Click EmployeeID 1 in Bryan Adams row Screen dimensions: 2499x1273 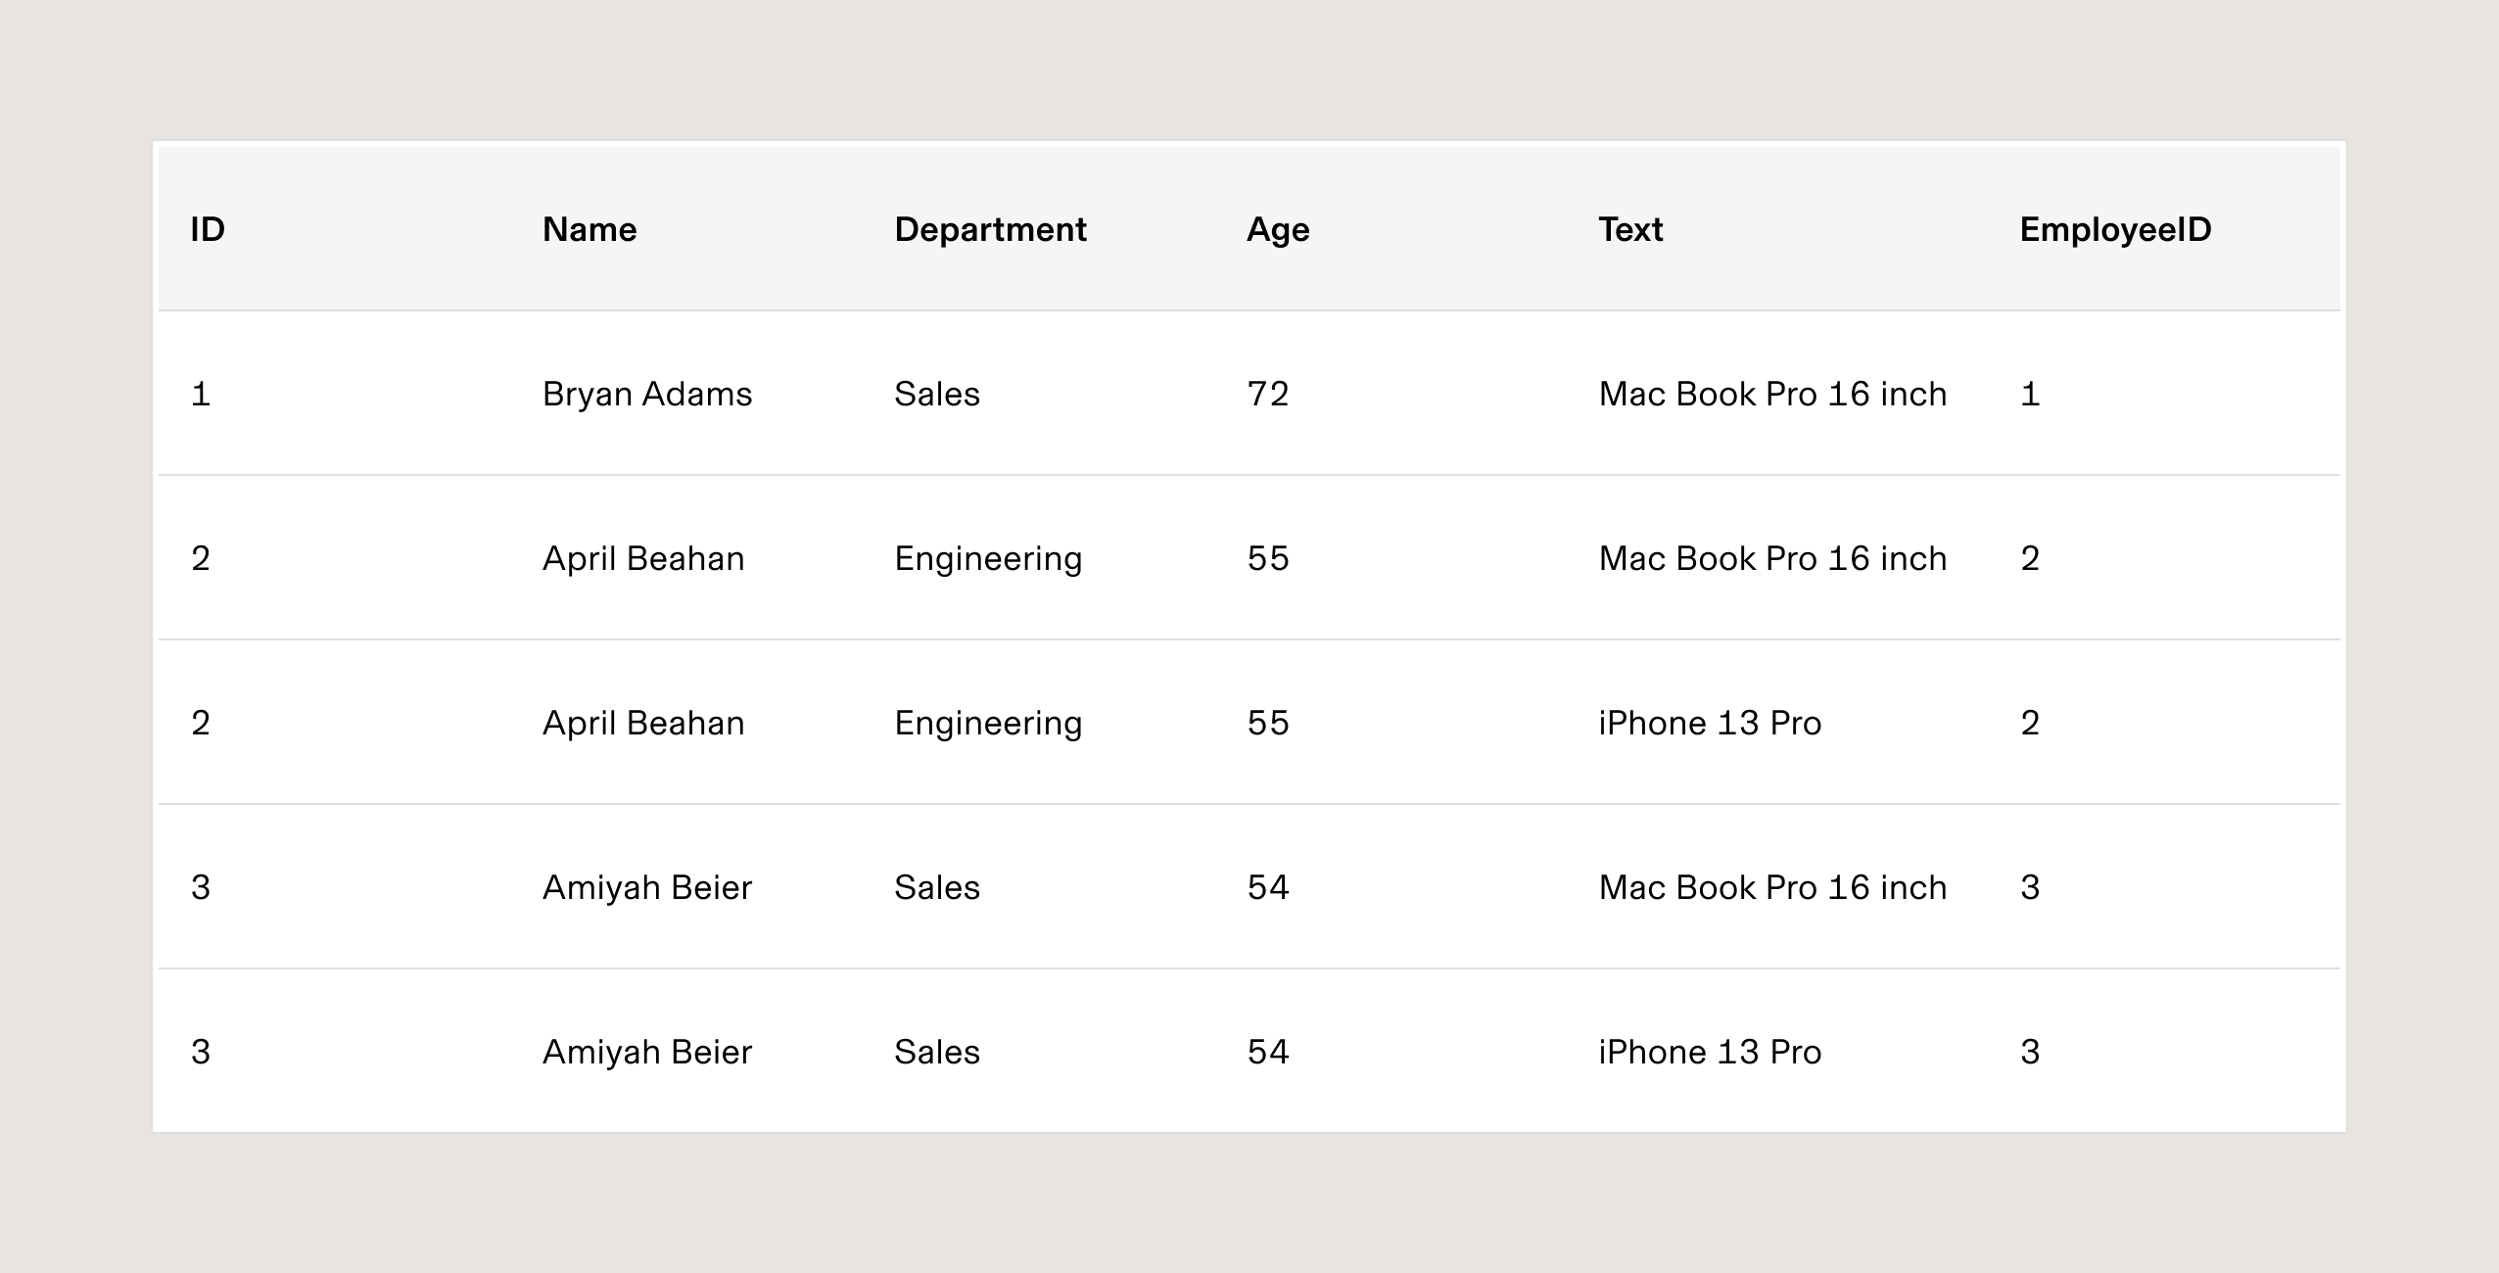pos(2030,394)
